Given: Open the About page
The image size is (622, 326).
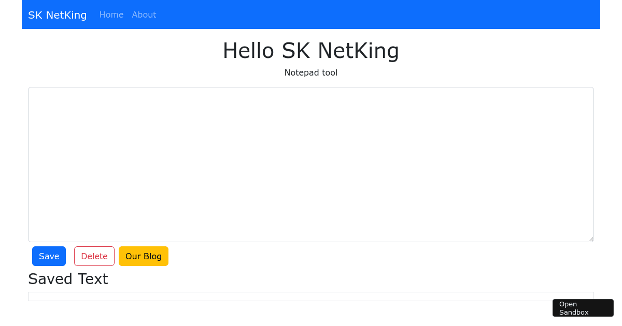Looking at the screenshot, I should tap(144, 14).
